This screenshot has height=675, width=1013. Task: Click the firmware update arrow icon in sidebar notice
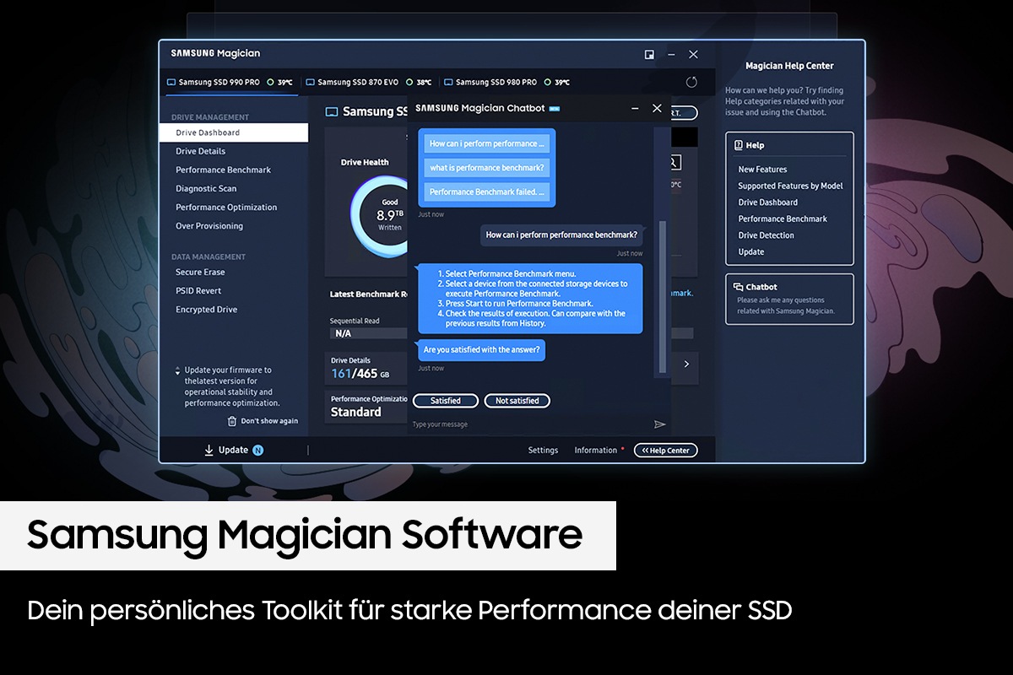pos(178,370)
